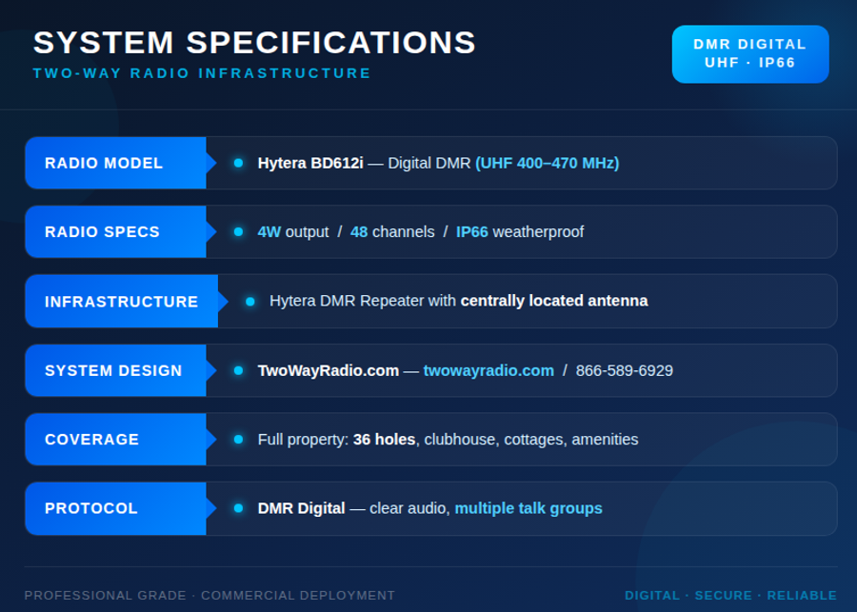Screen dimensions: 857x612
Task: Select the DMR Digital protocol text
Action: click(301, 508)
